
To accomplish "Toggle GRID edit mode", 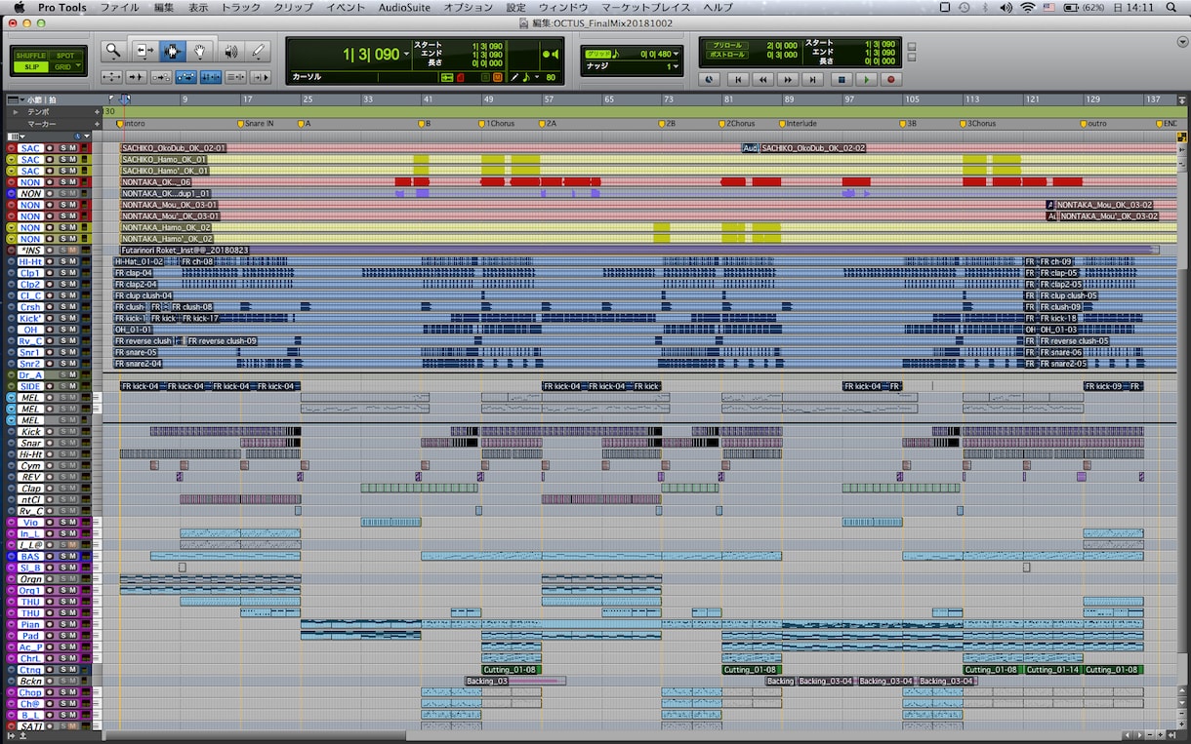I will pos(65,66).
